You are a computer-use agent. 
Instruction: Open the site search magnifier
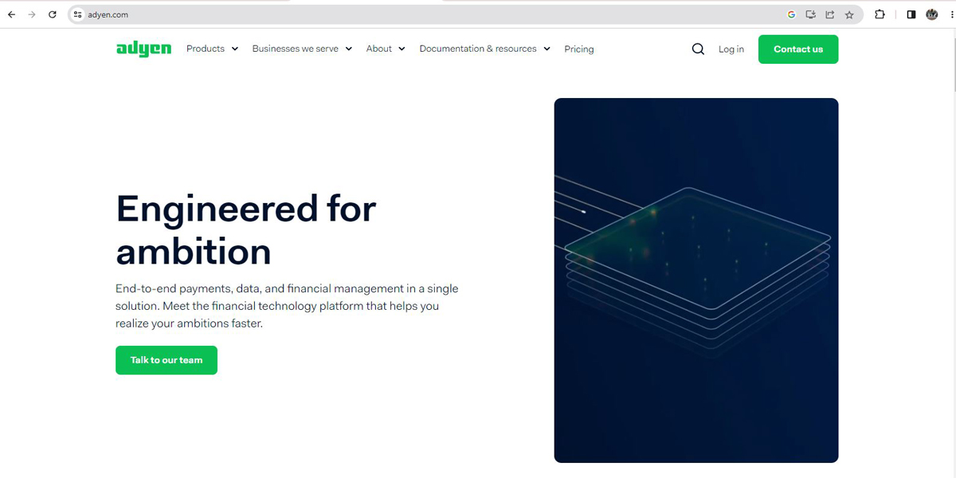(x=698, y=49)
